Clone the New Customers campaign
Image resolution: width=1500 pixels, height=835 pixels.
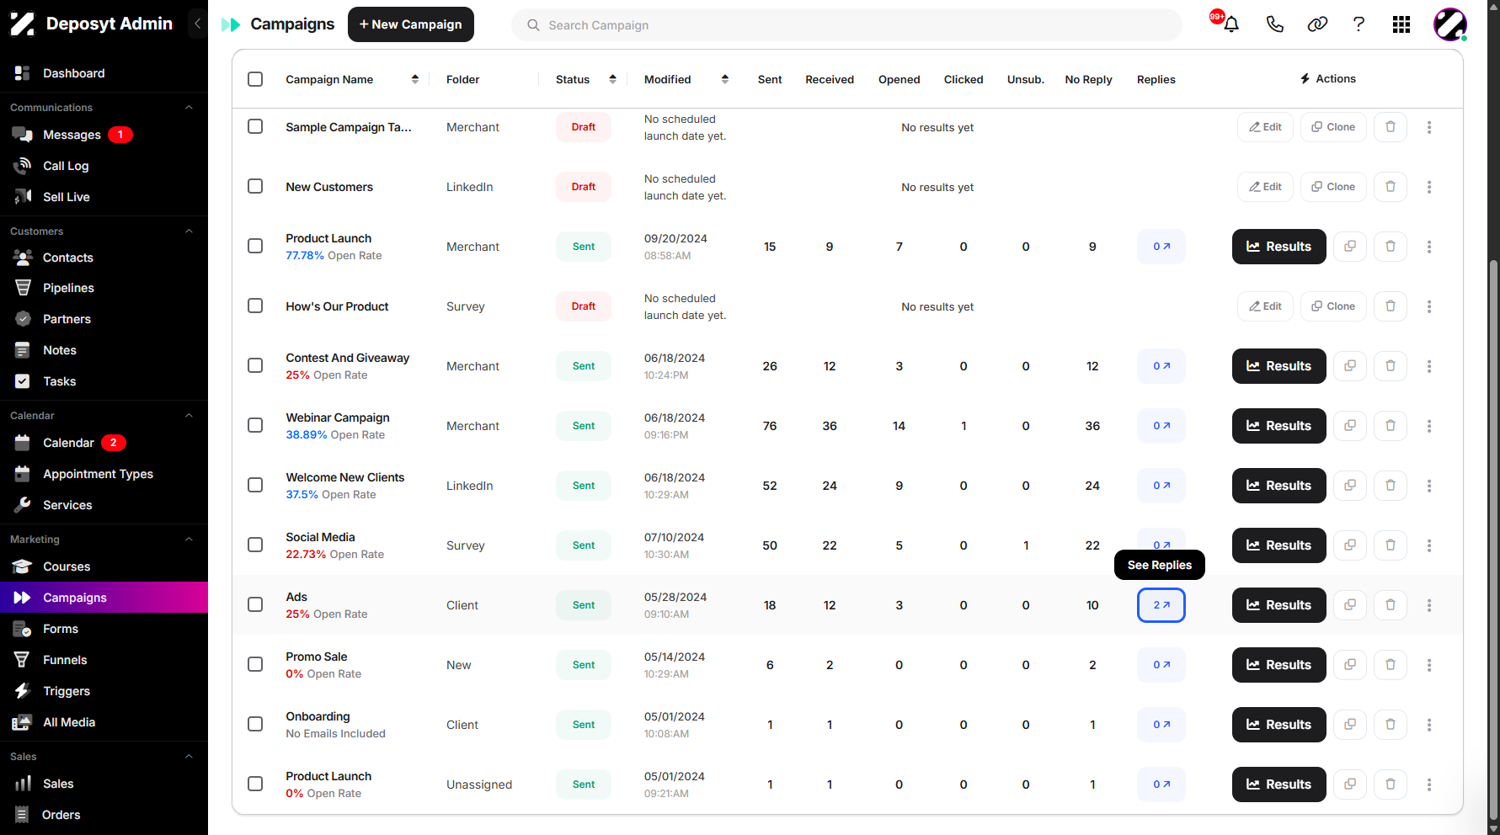[x=1333, y=187]
